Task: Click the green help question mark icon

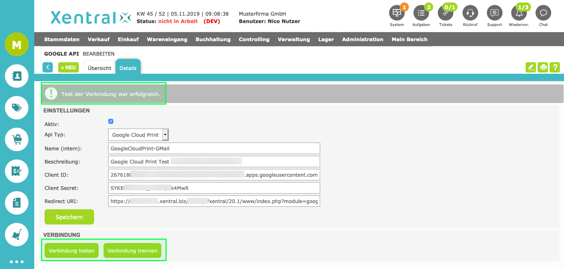Action: click(555, 67)
